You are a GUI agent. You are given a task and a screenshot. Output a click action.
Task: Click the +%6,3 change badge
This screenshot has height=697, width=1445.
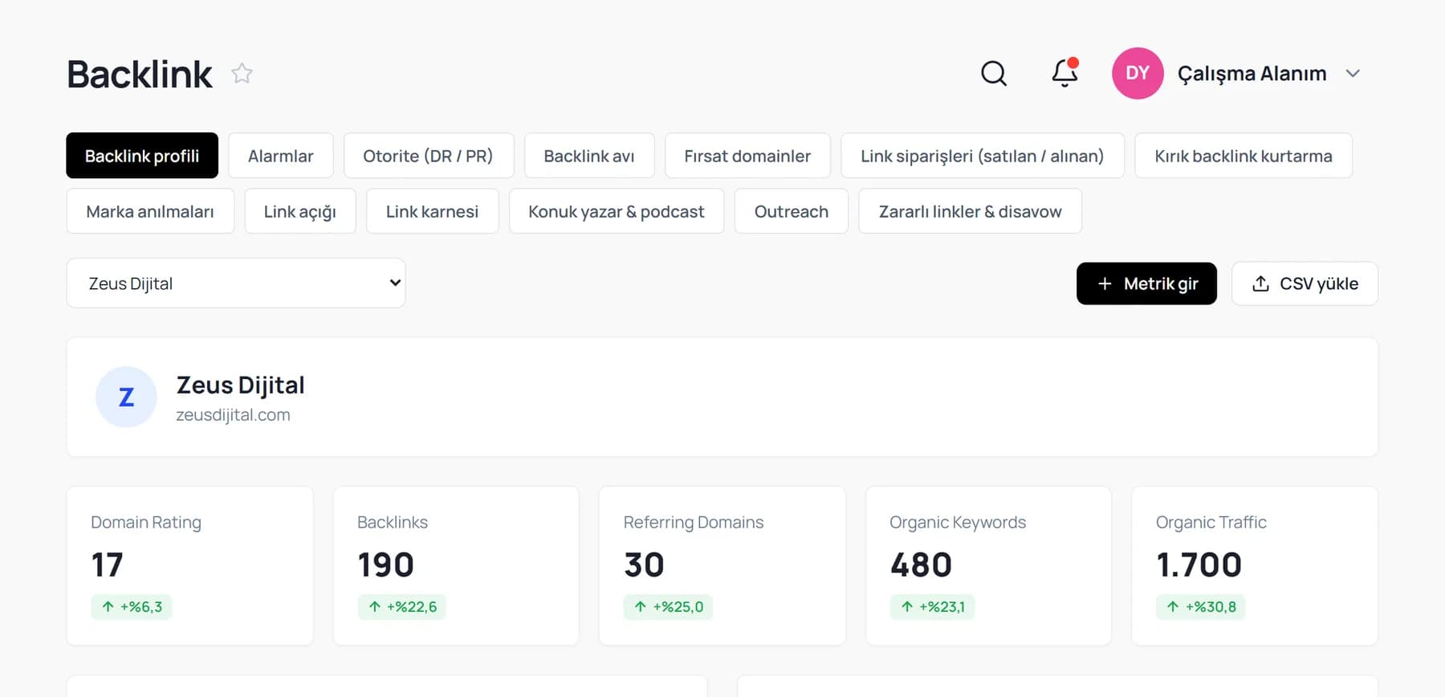tap(132, 607)
